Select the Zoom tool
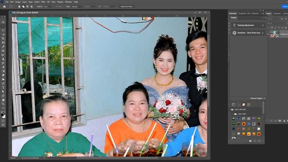288x162 pixels. click(3, 104)
